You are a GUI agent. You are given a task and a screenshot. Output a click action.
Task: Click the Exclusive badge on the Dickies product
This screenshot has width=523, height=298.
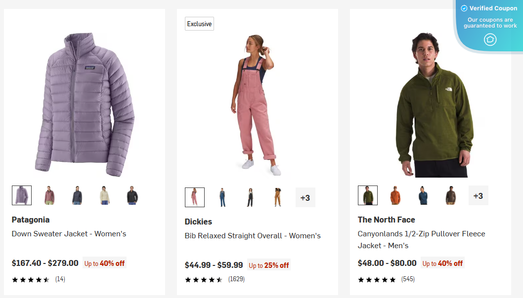[x=199, y=23]
